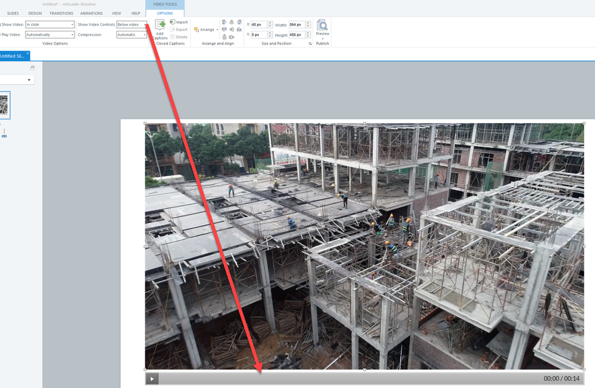Open the Animations ribbon tab

pyautogui.click(x=91, y=13)
